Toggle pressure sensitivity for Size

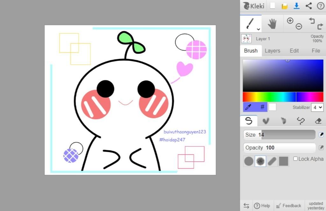[321, 135]
